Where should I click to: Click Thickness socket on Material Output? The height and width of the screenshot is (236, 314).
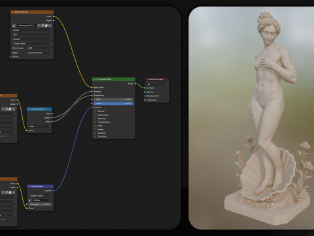click(145, 100)
